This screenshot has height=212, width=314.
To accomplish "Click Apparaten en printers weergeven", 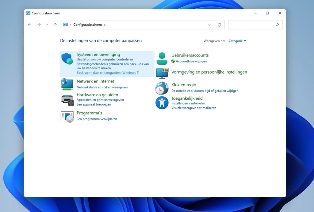I will coord(100,100).
